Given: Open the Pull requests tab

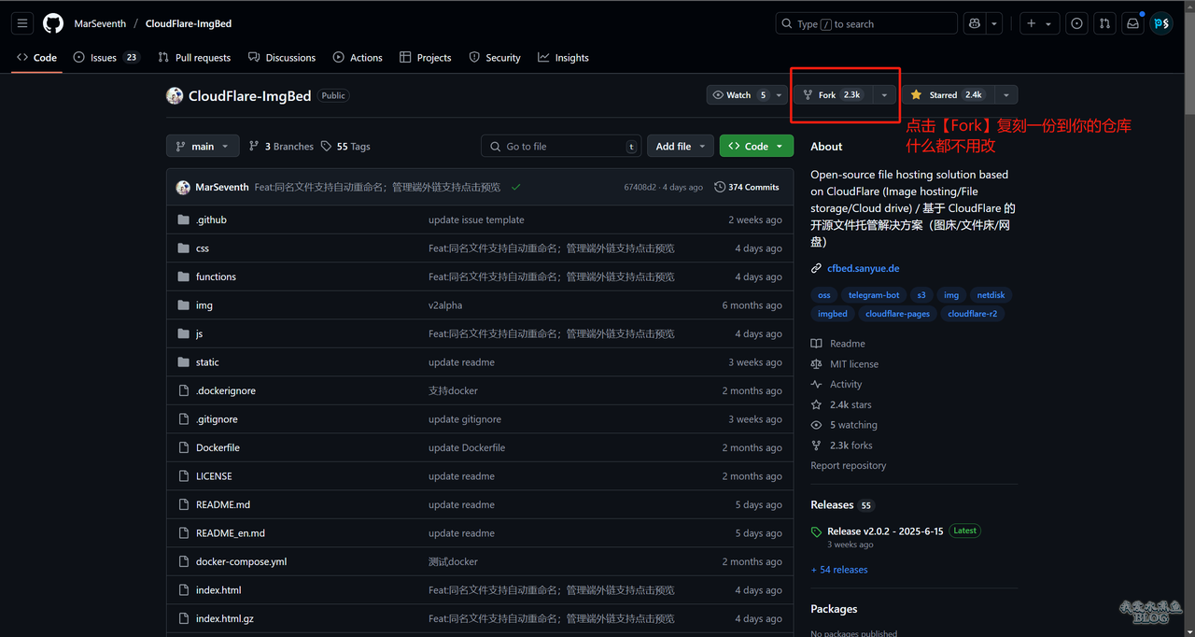Looking at the screenshot, I should (194, 57).
